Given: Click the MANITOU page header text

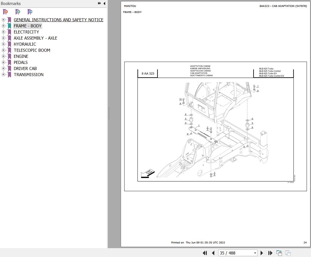Looking at the screenshot, I should pyautogui.click(x=130, y=6).
